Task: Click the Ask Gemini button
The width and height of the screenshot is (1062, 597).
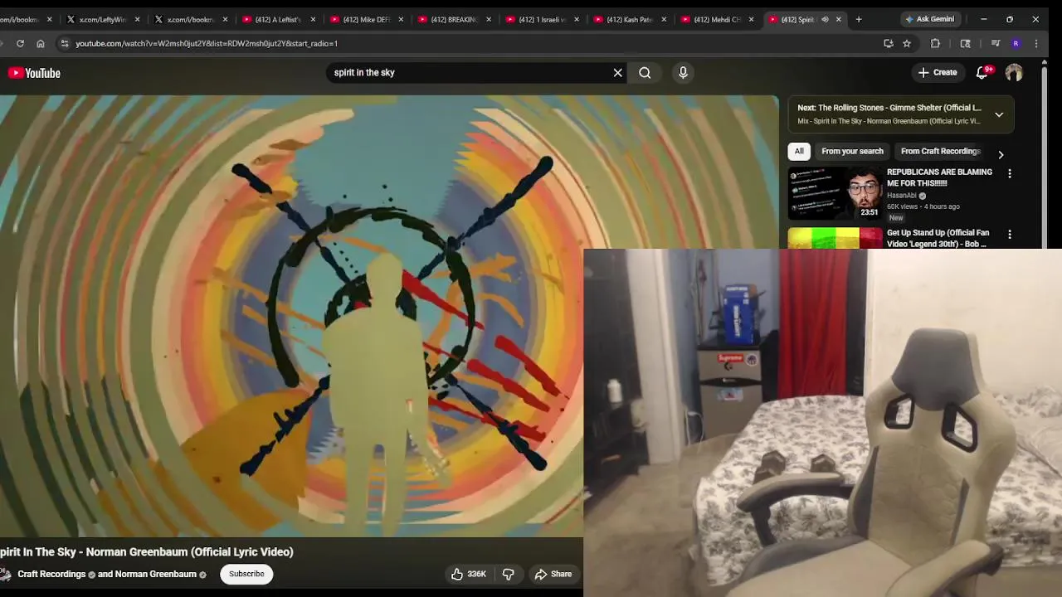Action: pos(930,19)
